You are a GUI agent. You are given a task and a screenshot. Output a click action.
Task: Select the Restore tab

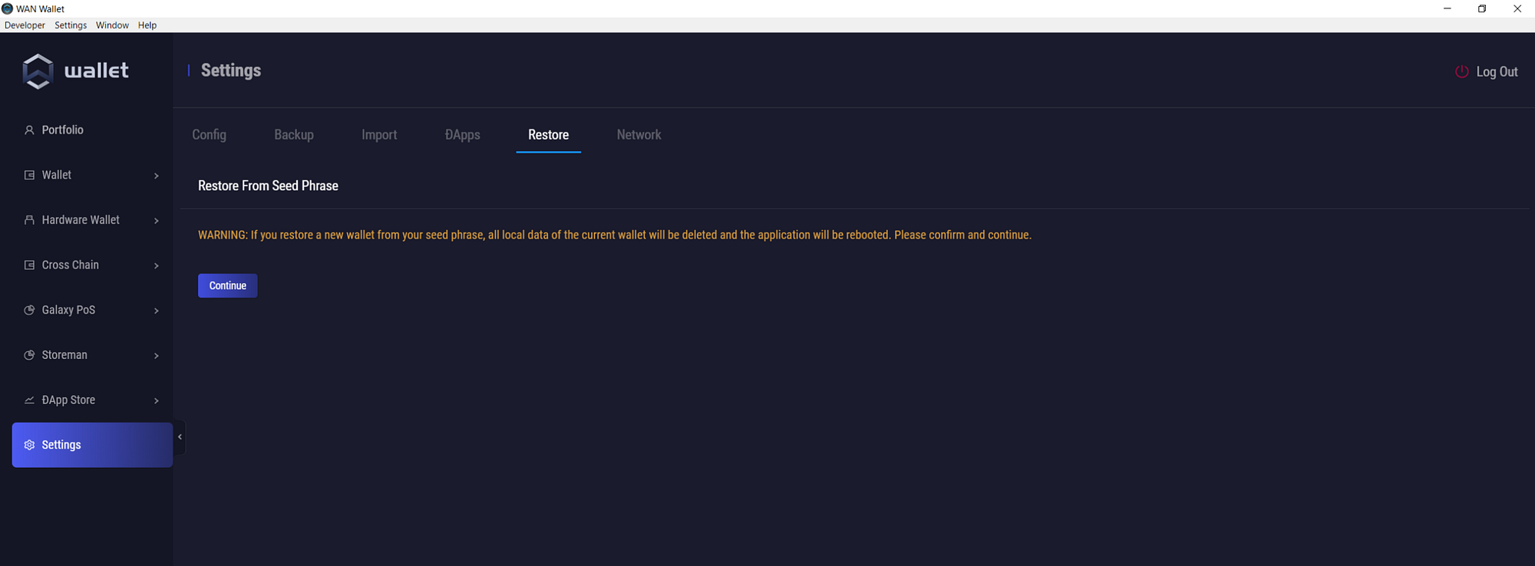[548, 135]
